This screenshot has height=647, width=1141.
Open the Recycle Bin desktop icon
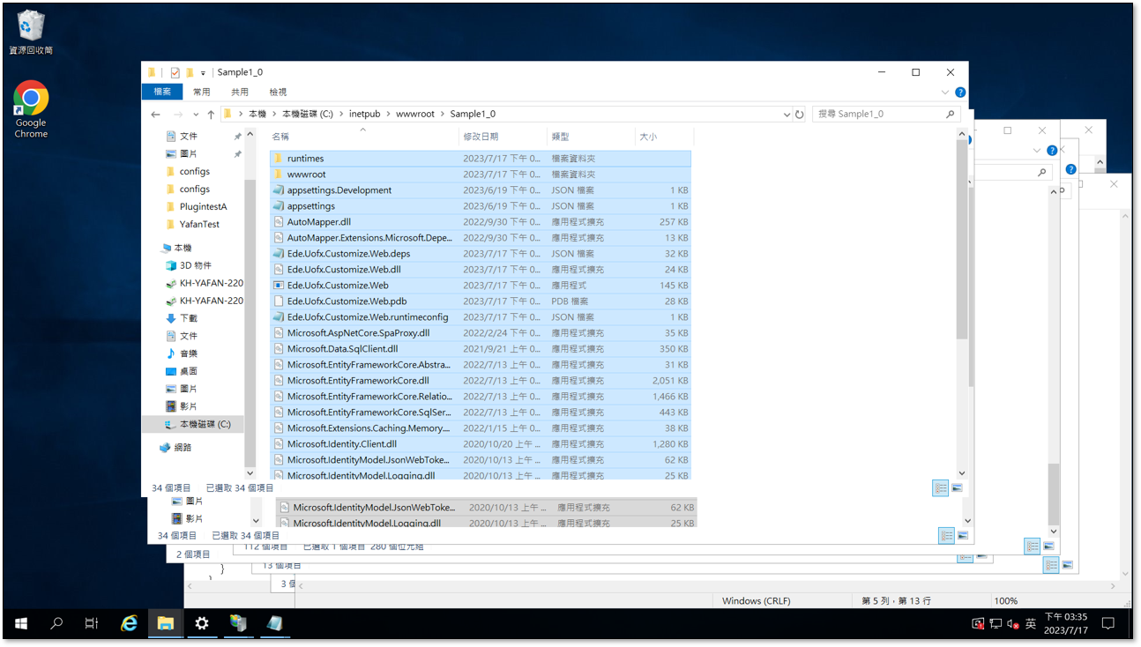coord(31,33)
